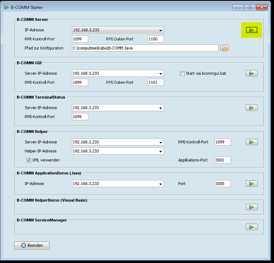Enable Start via bcommgui.bat checkbox
Viewport: 274px width, 263px height.
(182, 73)
